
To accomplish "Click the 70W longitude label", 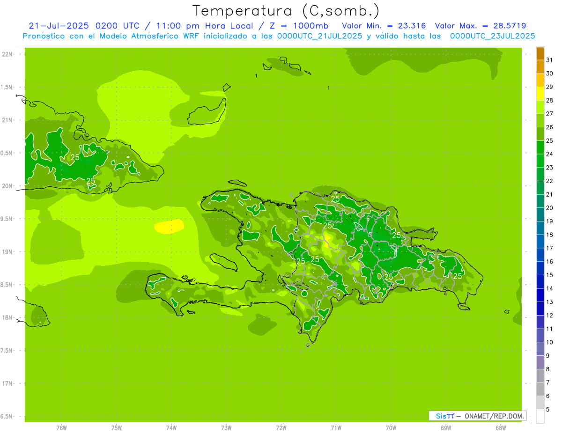I will [x=391, y=428].
